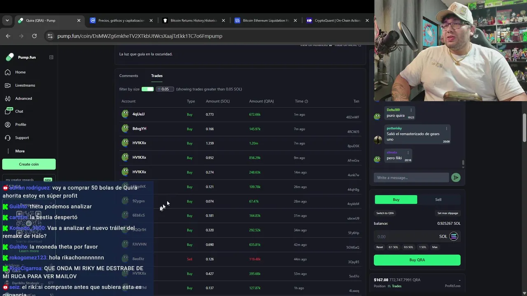The height and width of the screenshot is (296, 527).
Task: Open account 4qUeJJ avatar
Action: 125,114
